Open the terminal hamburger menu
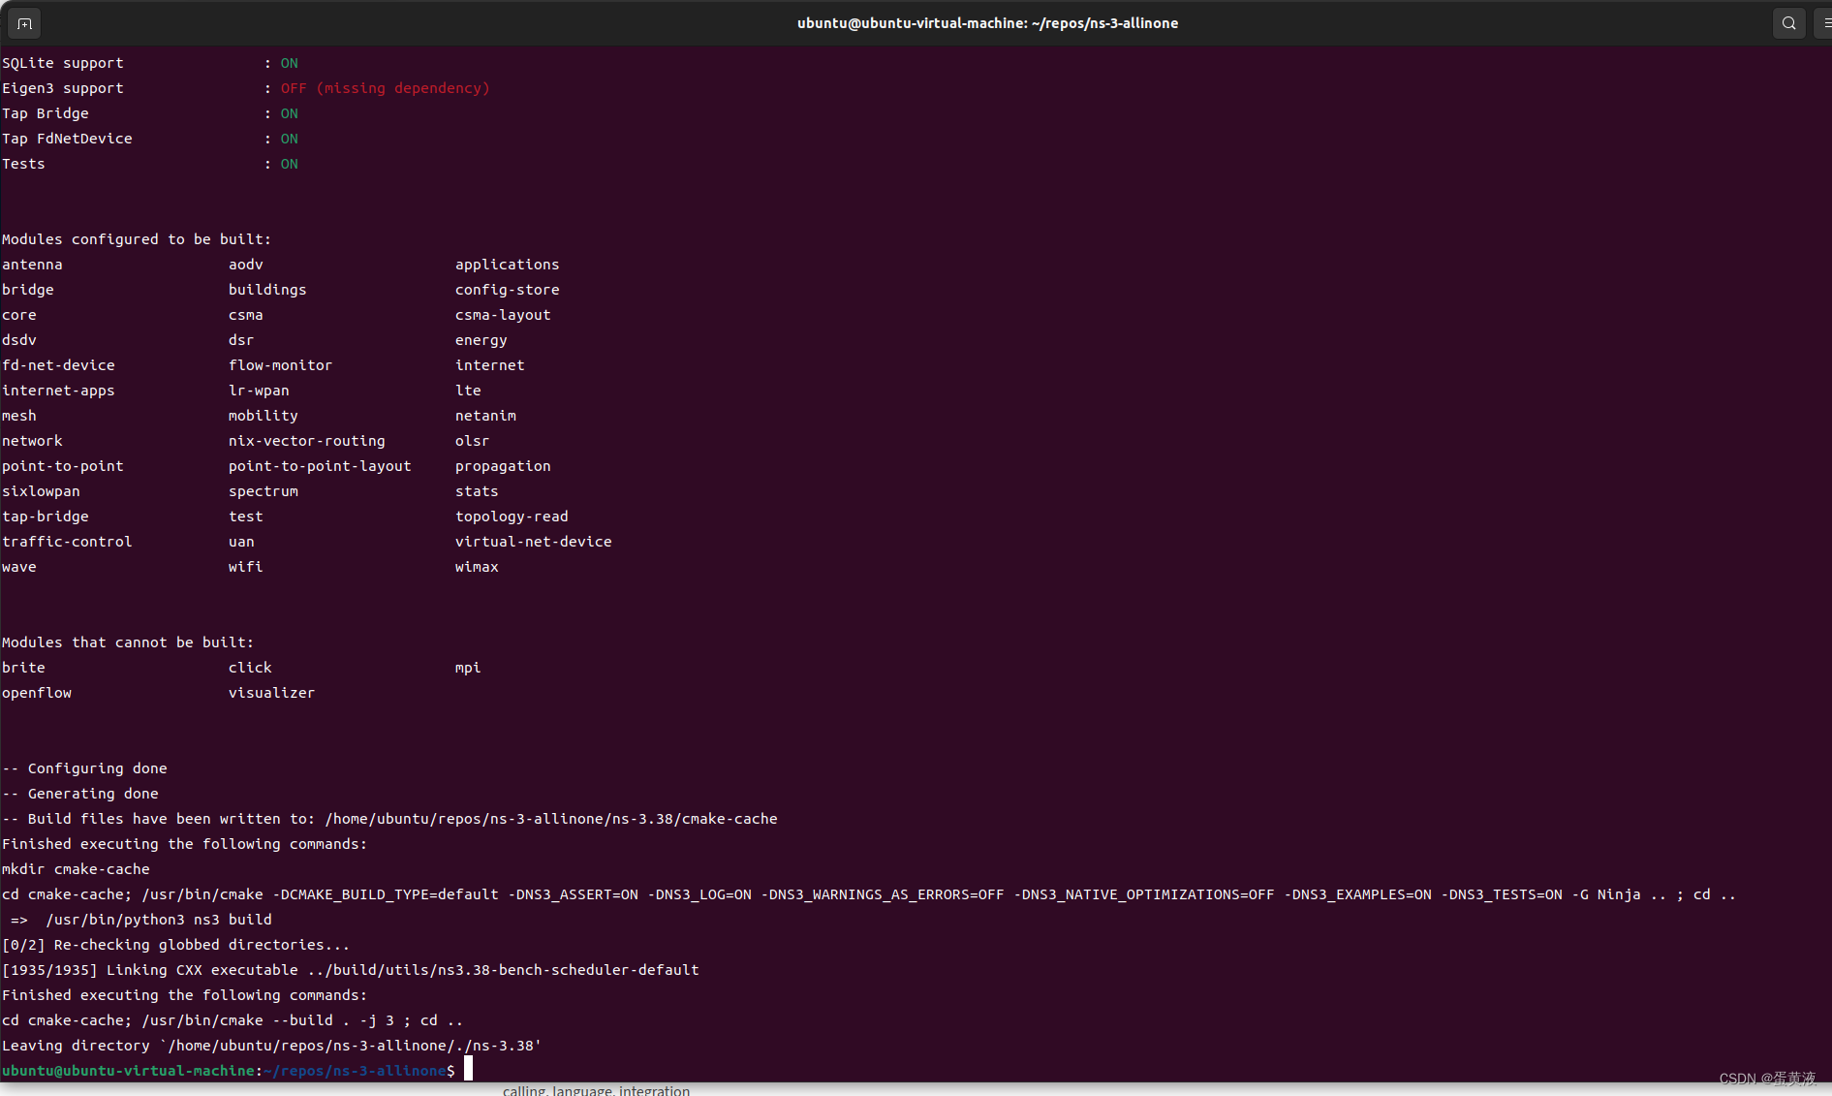 tap(1826, 23)
